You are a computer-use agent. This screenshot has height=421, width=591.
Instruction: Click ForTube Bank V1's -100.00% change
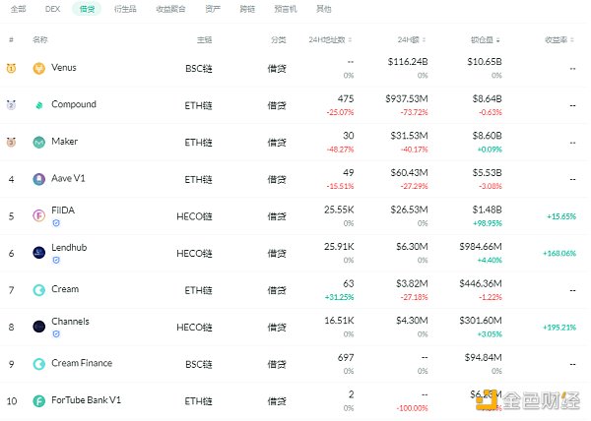point(413,408)
